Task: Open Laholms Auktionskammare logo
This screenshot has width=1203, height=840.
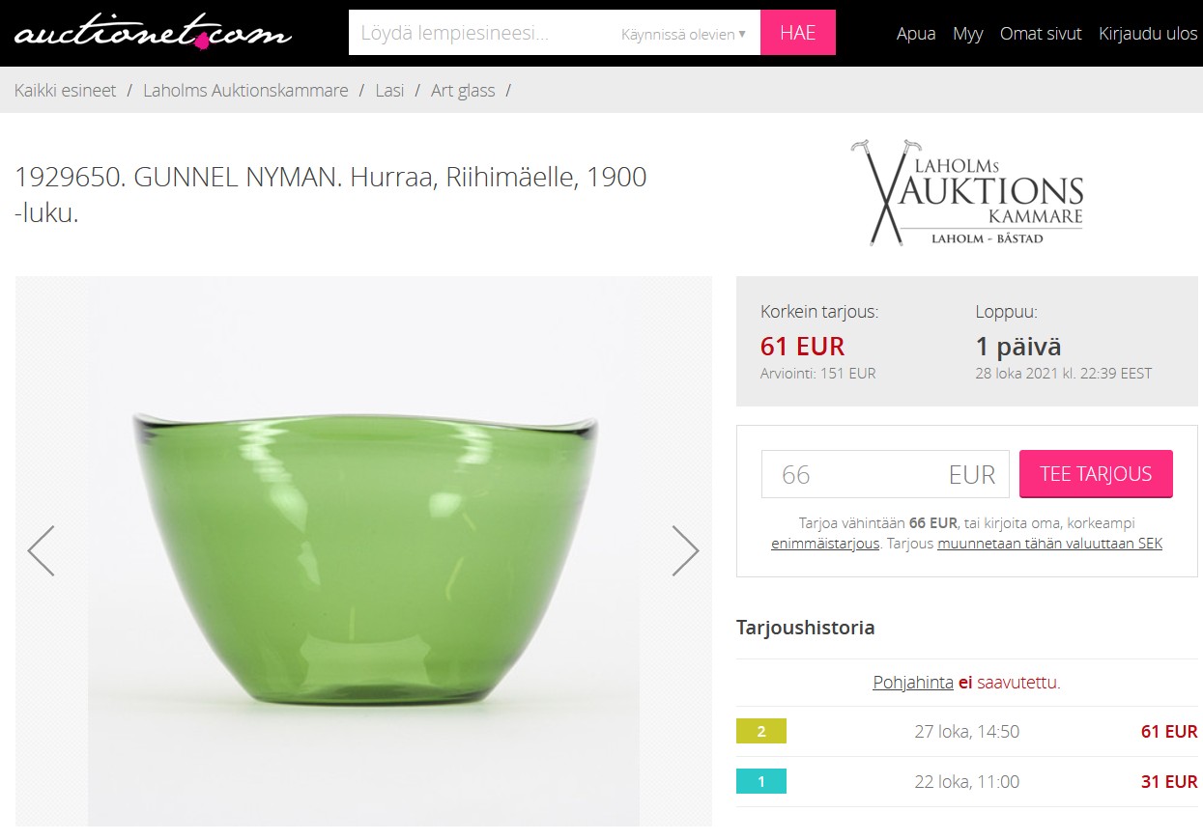Action: [966, 192]
